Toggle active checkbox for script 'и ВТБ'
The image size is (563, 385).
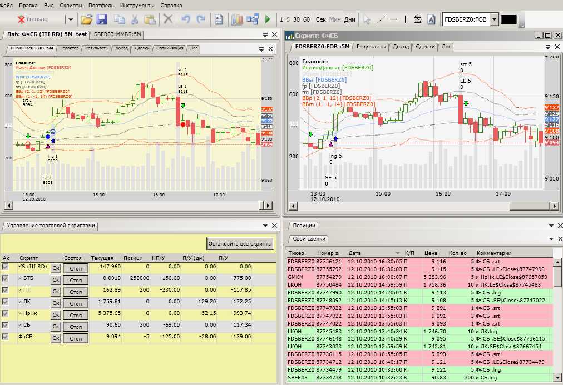pyautogui.click(x=6, y=278)
